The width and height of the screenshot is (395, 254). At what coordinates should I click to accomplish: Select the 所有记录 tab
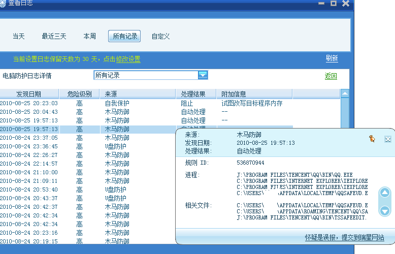pos(124,36)
